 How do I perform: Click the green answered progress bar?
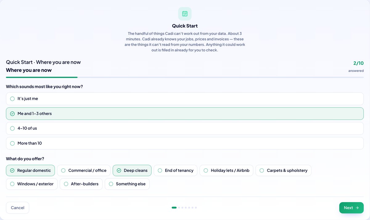click(x=42, y=77)
